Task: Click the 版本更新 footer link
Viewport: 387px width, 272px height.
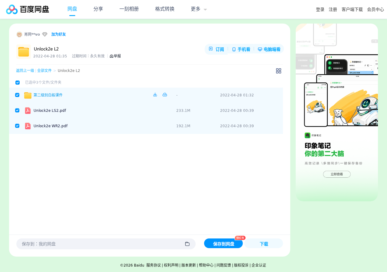Action: [x=189, y=265]
